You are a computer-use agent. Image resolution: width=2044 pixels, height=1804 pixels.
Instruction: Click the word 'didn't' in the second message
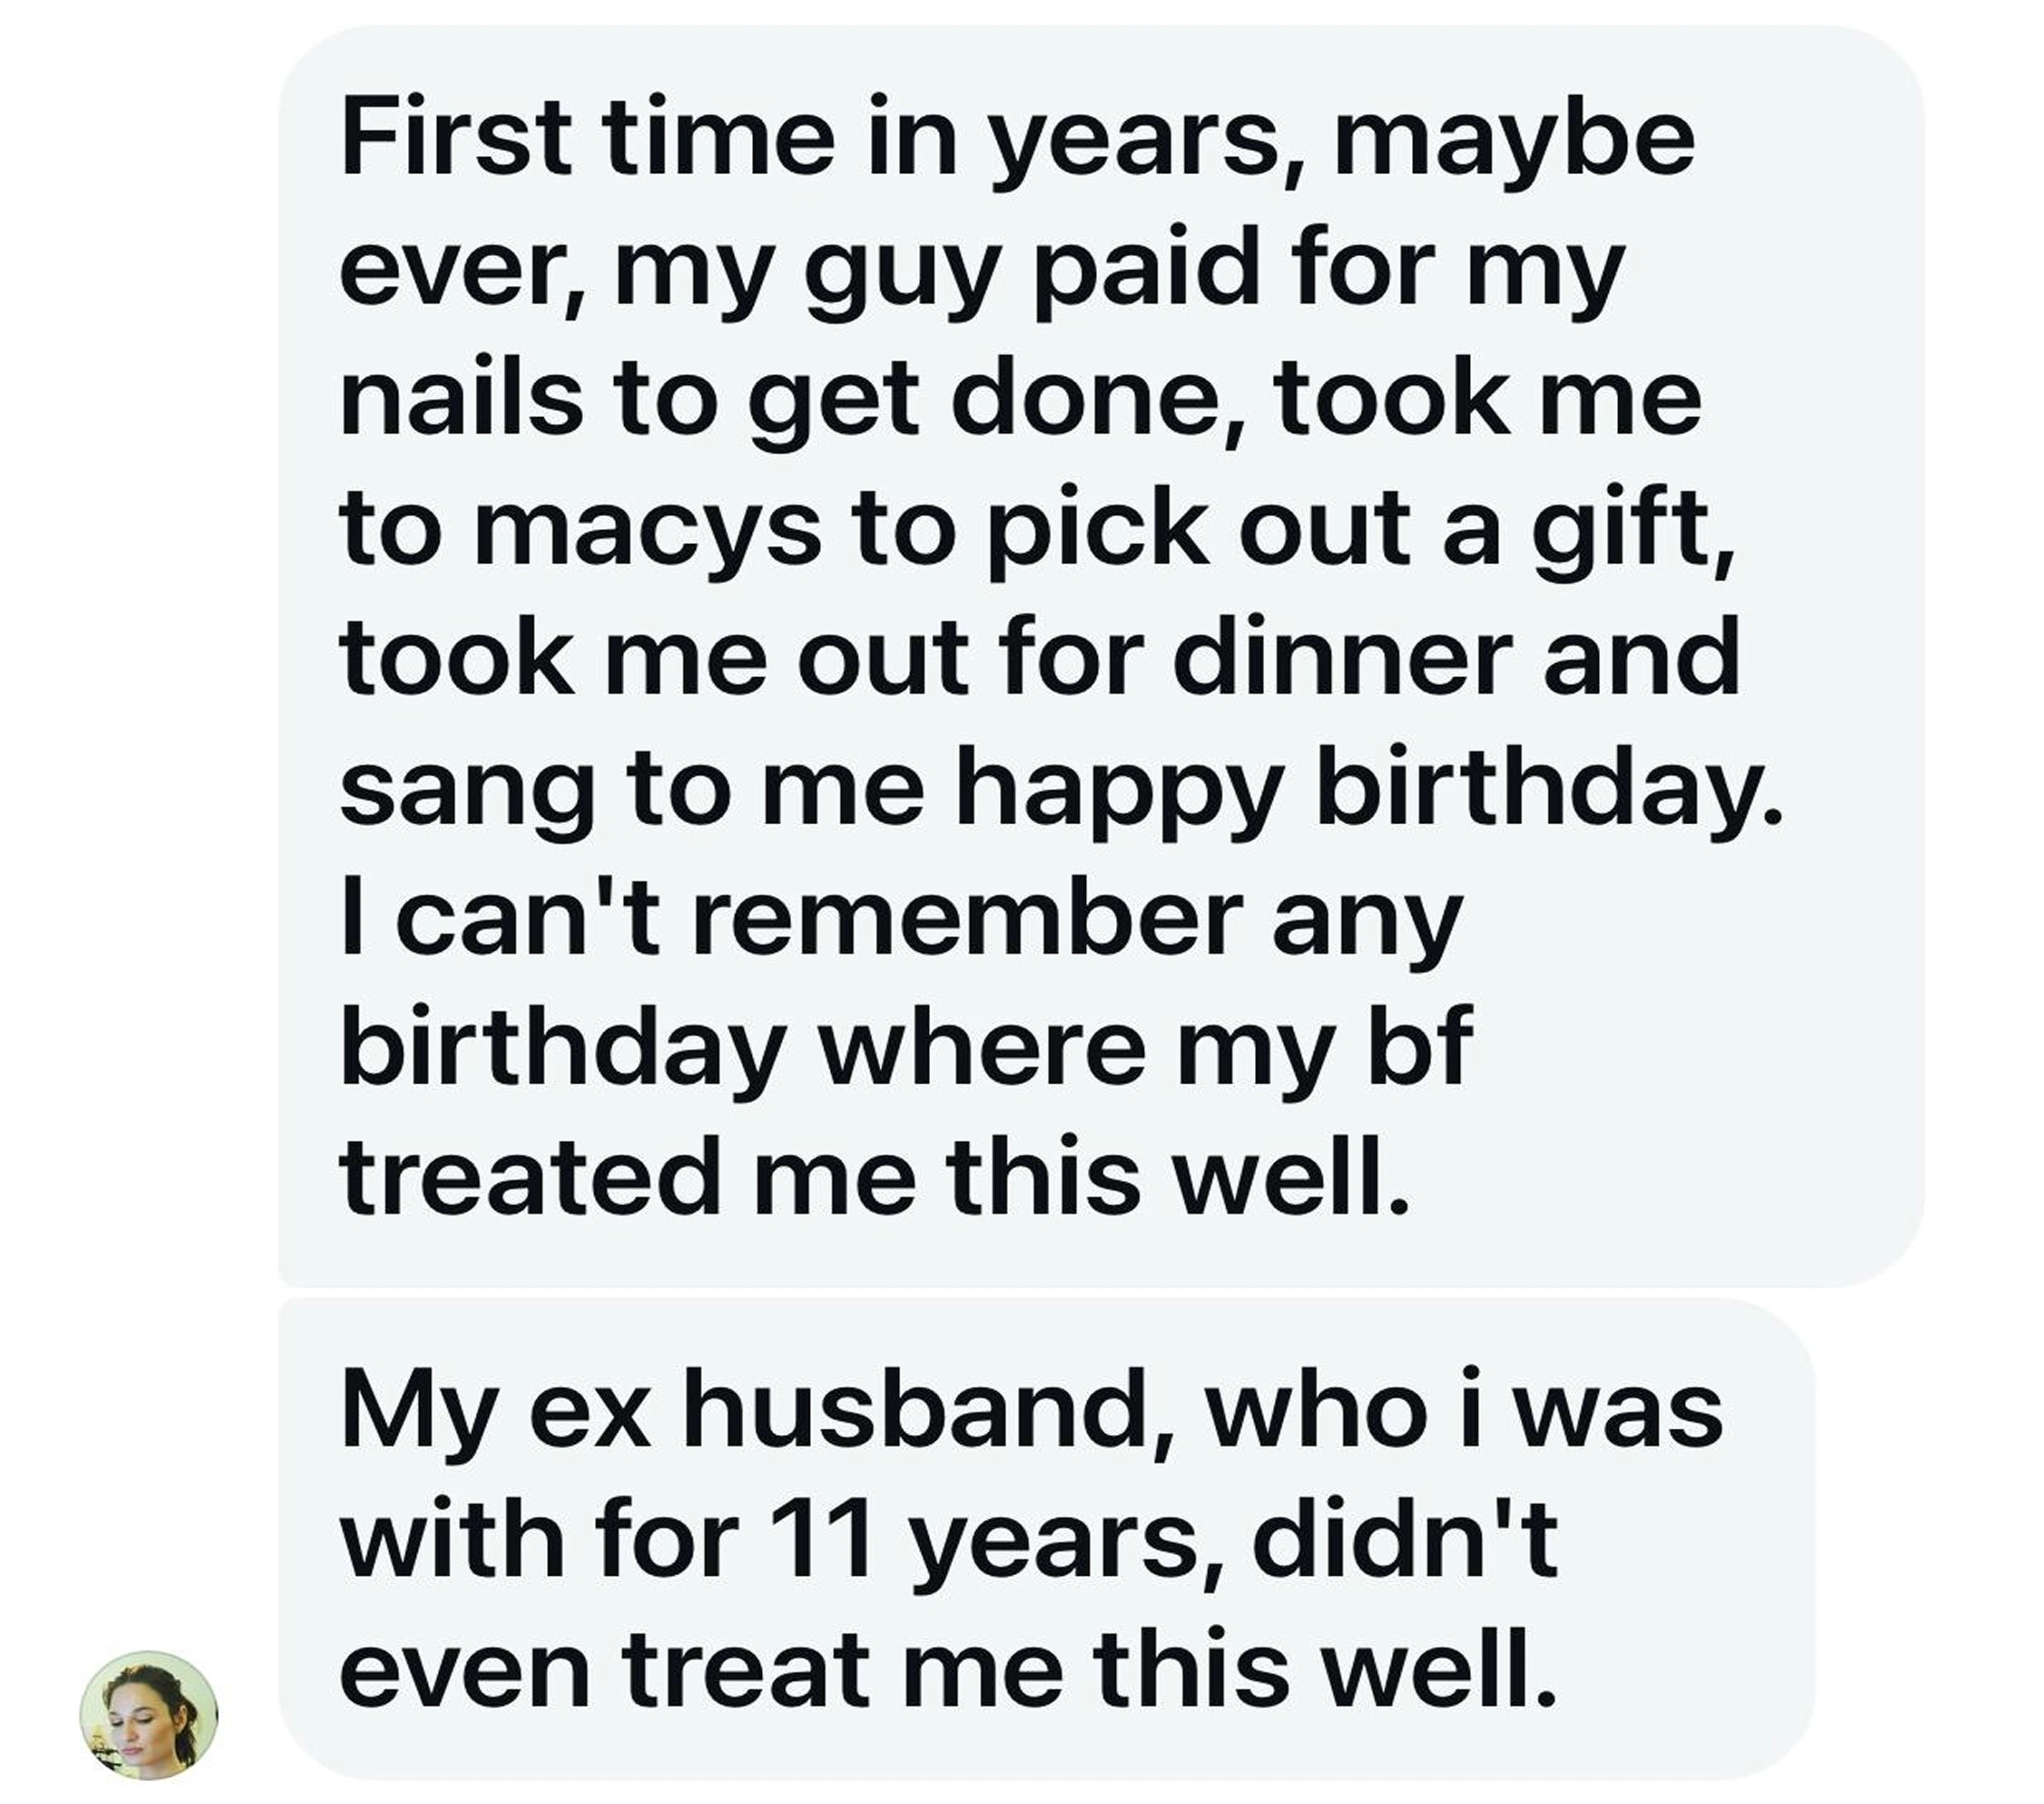point(1405,1542)
